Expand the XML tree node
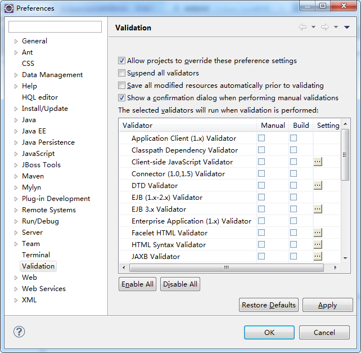The image size is (361, 353). 16,300
